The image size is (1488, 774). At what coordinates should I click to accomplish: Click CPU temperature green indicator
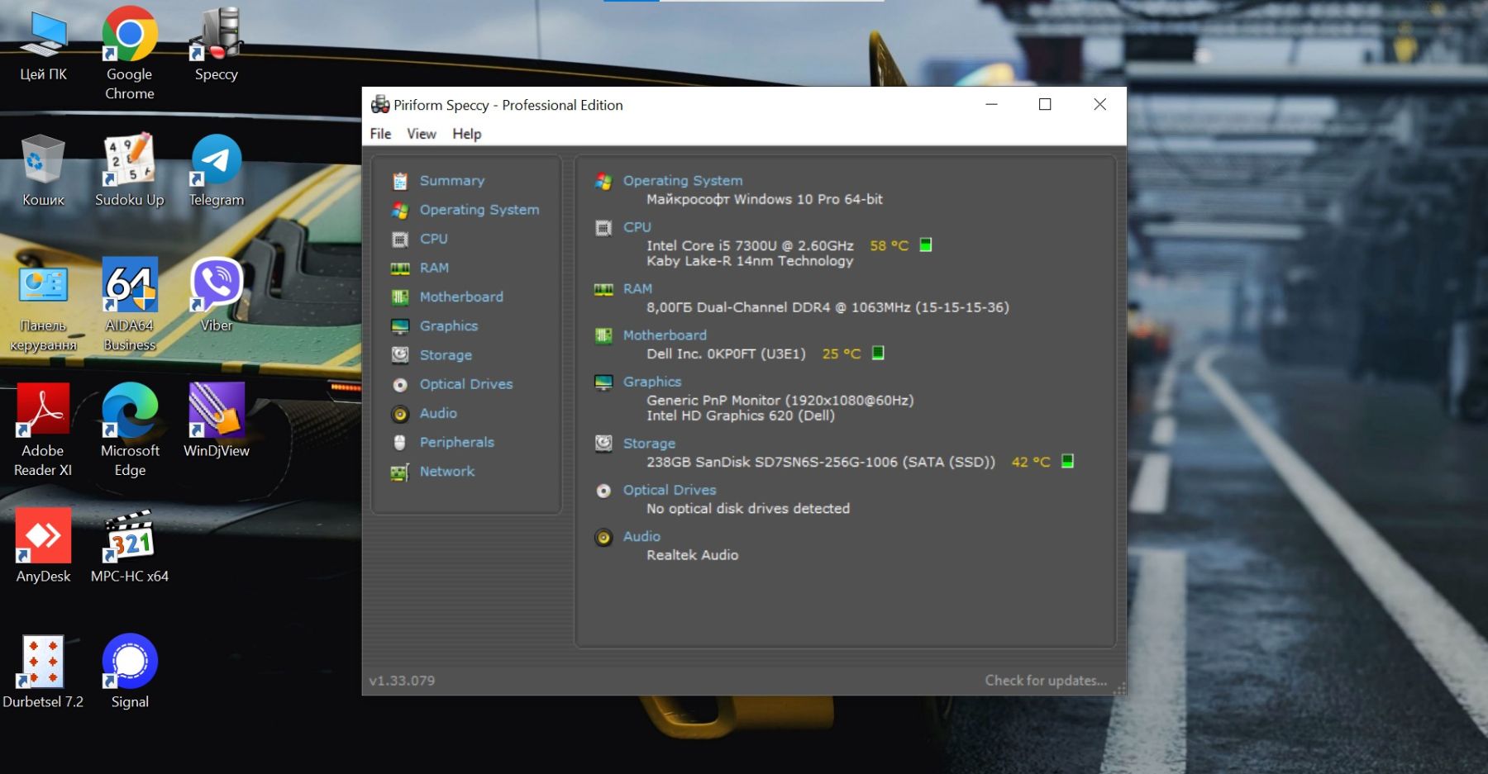(x=926, y=245)
